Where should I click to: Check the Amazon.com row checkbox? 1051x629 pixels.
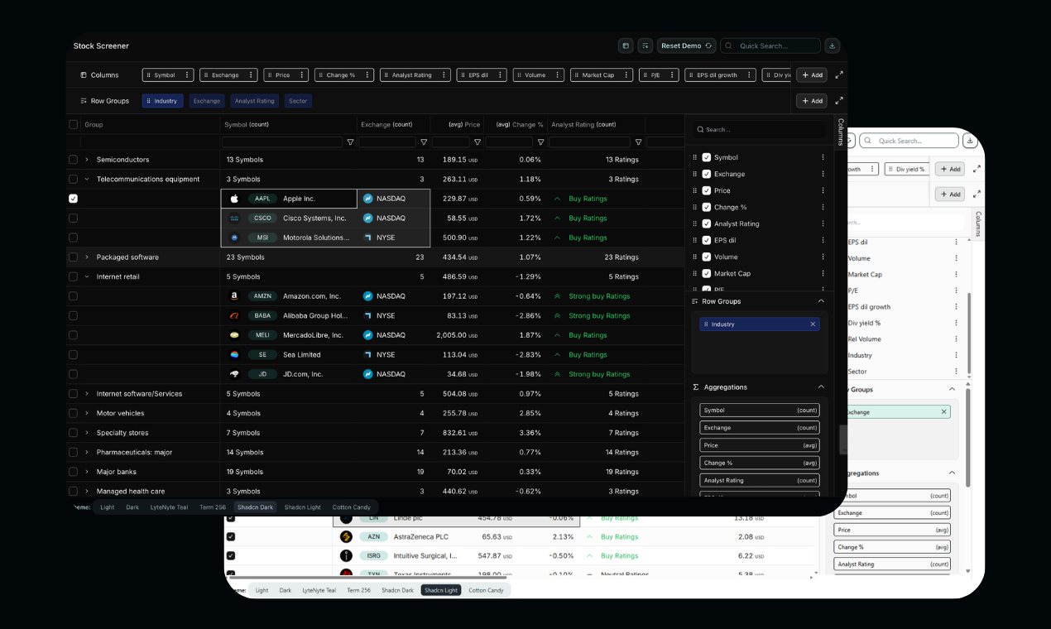(74, 295)
